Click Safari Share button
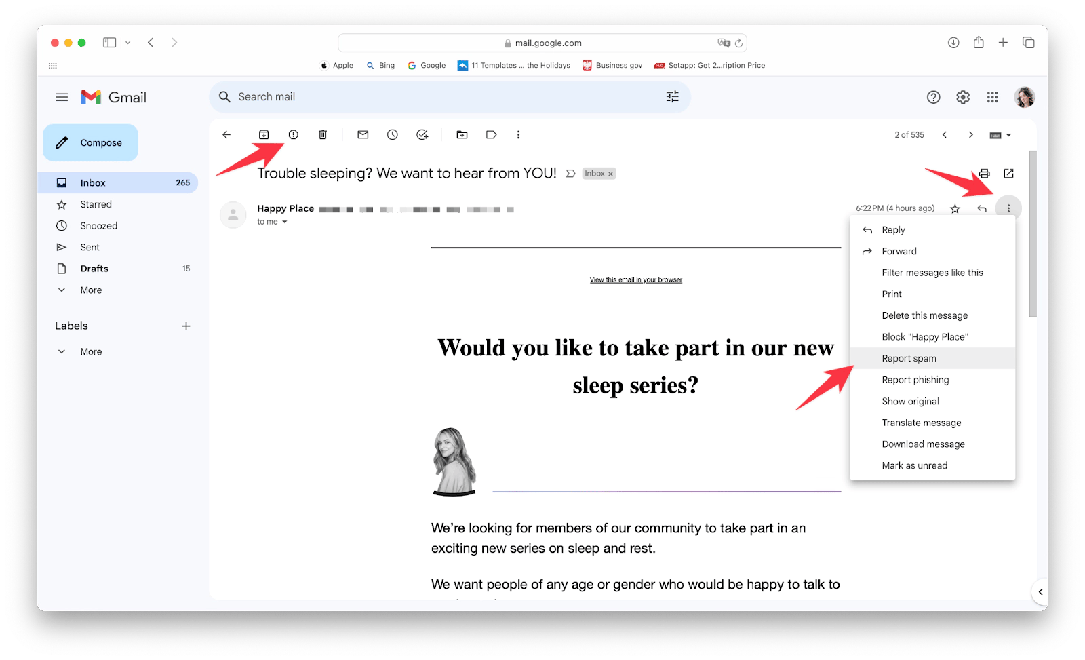This screenshot has width=1085, height=660. click(x=979, y=43)
